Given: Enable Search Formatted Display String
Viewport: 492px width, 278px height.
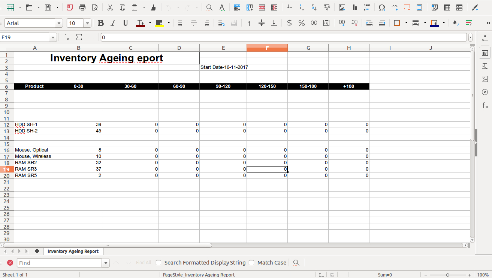Looking at the screenshot, I should pos(158,262).
